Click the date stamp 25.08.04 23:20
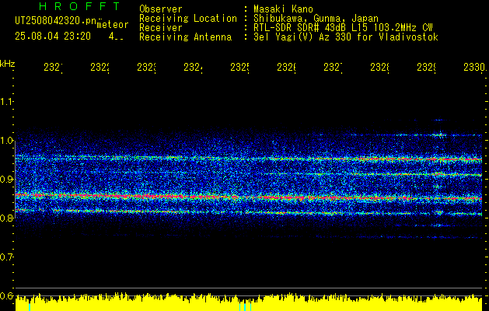489x311 pixels. [x=53, y=37]
